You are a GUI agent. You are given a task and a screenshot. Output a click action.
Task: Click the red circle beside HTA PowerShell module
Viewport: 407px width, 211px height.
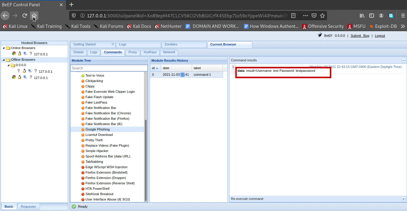[x=82, y=189]
